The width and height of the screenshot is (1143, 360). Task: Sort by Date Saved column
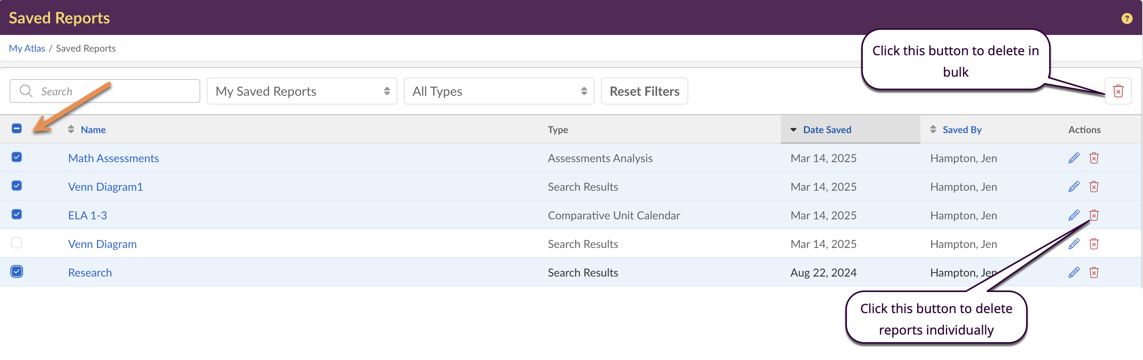[x=827, y=130]
